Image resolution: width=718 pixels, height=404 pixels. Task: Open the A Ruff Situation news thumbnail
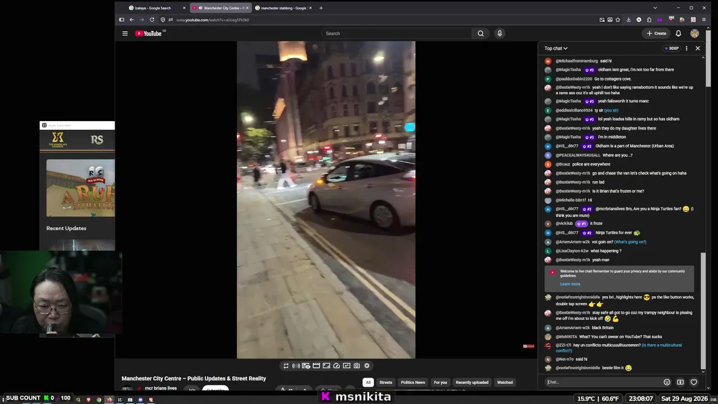[81, 188]
